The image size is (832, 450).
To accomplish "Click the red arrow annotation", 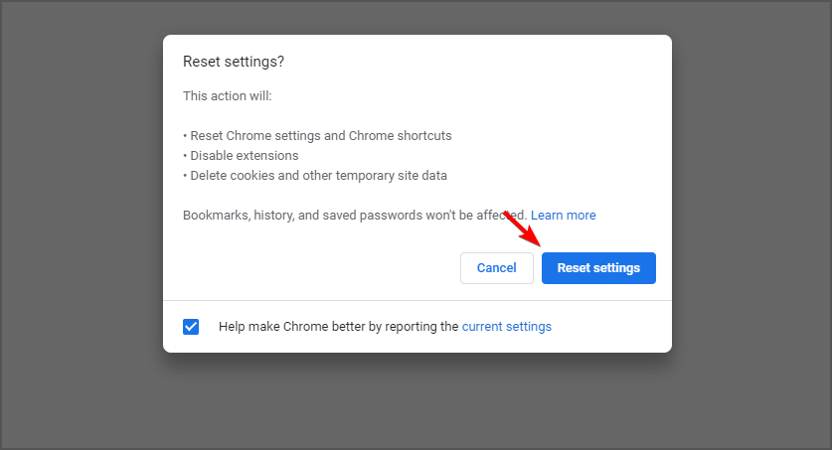I will (x=522, y=229).
